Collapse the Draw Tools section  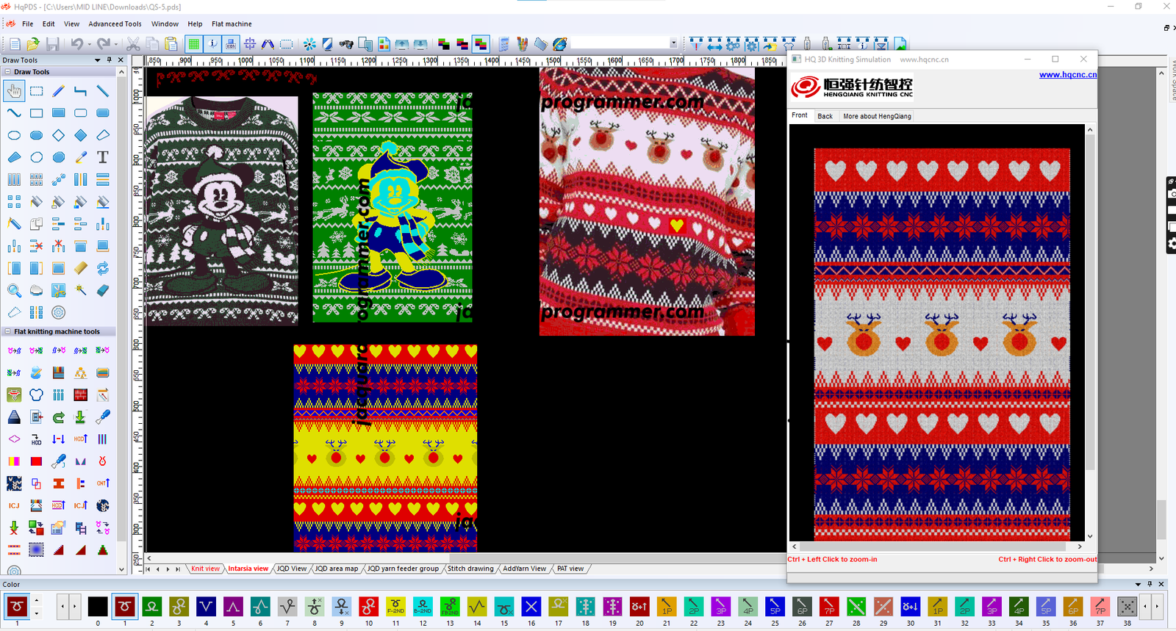[8, 72]
